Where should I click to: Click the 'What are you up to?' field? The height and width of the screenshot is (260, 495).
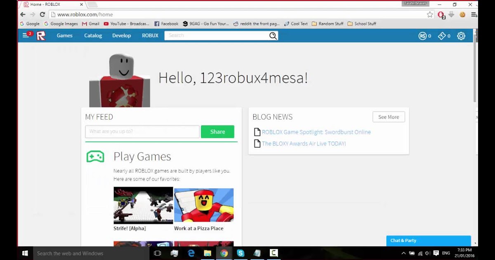tap(142, 132)
